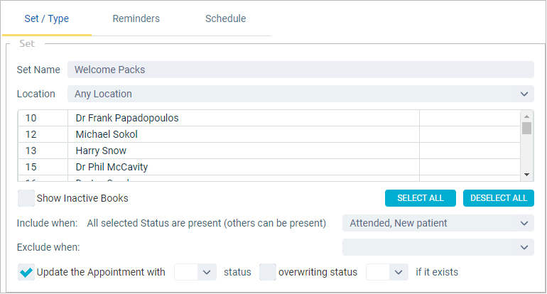Viewport: 547px width, 294px height.
Task: Click the book list scroll up arrow
Action: [x=527, y=116]
